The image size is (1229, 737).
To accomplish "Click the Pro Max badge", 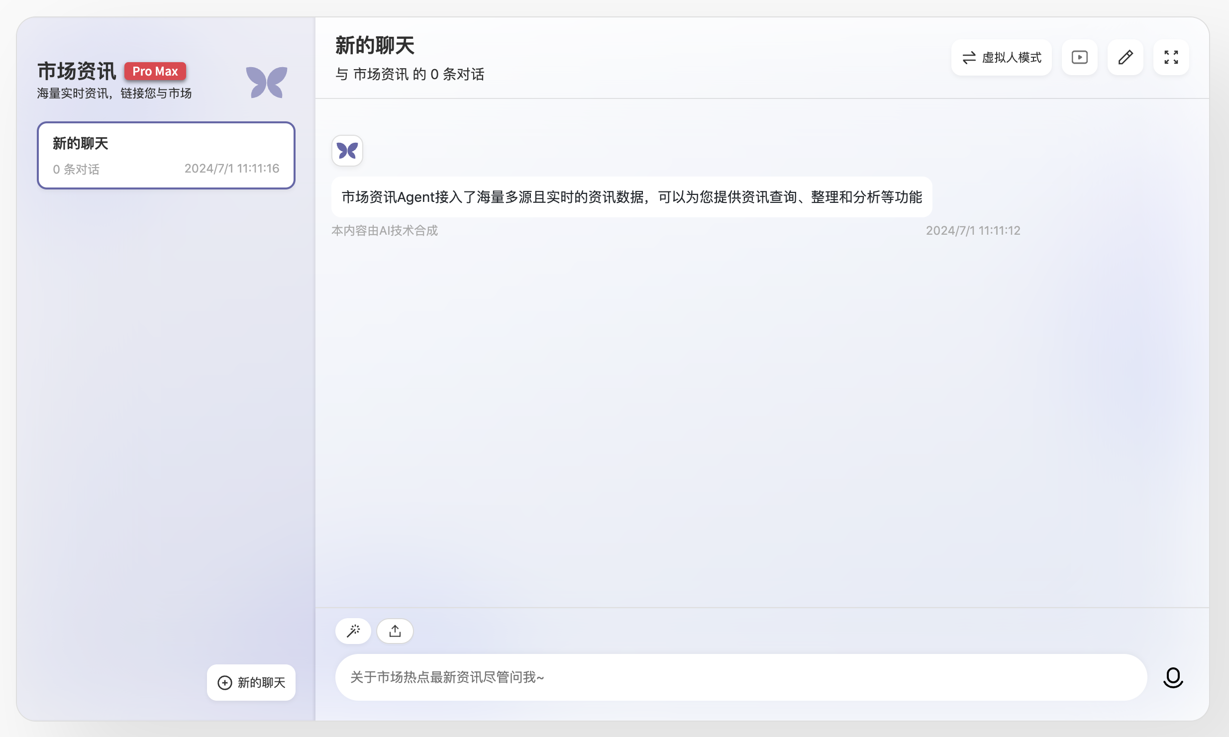I will [155, 71].
